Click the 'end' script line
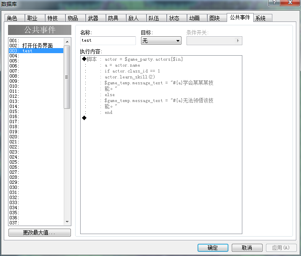 (x=161, y=112)
